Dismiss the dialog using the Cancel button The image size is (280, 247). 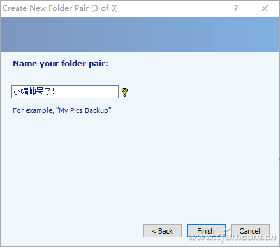[x=250, y=231]
